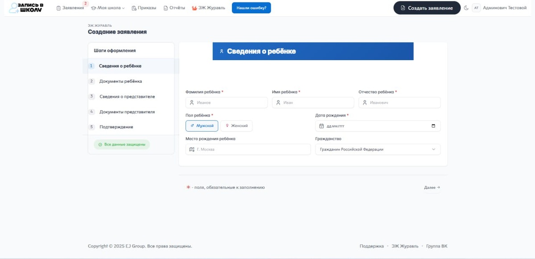535x259 pixels.
Task: Click the Заявления notification badge
Action: (86, 4)
